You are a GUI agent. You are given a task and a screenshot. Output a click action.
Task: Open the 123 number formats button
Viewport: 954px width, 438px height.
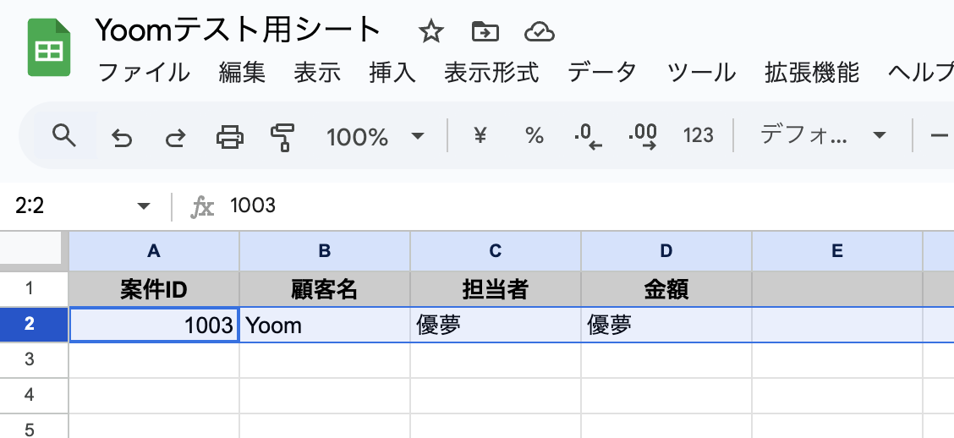tap(699, 135)
